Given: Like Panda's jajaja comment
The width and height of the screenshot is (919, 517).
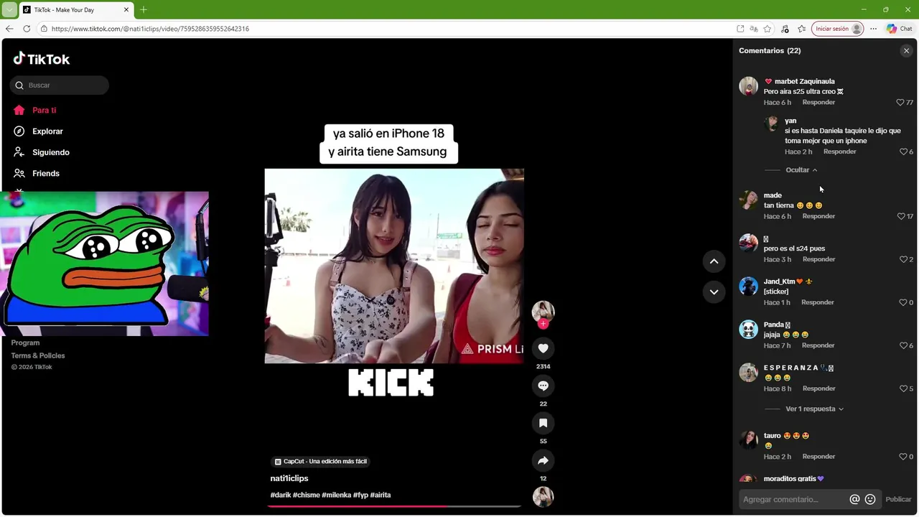Looking at the screenshot, I should (903, 345).
